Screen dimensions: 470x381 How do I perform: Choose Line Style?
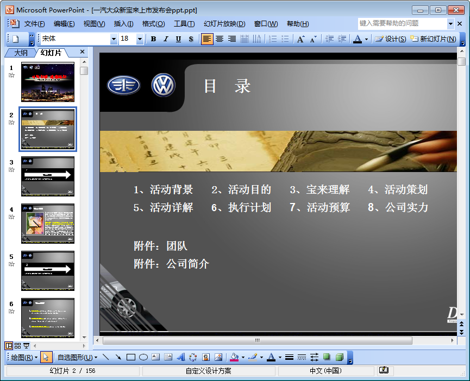(289, 357)
